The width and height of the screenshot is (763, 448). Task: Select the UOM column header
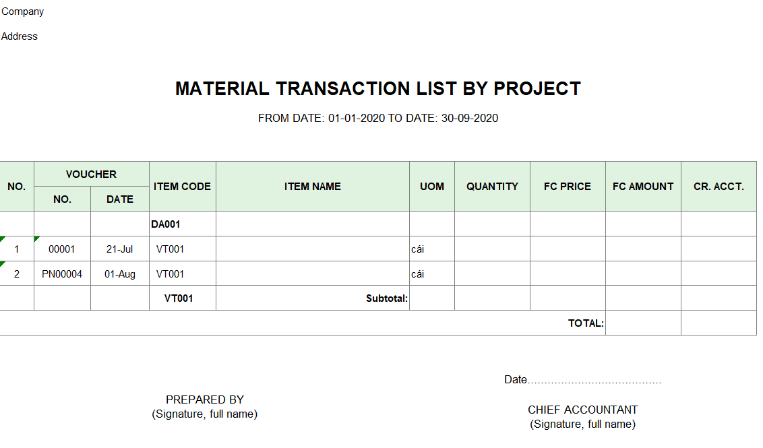pos(431,187)
